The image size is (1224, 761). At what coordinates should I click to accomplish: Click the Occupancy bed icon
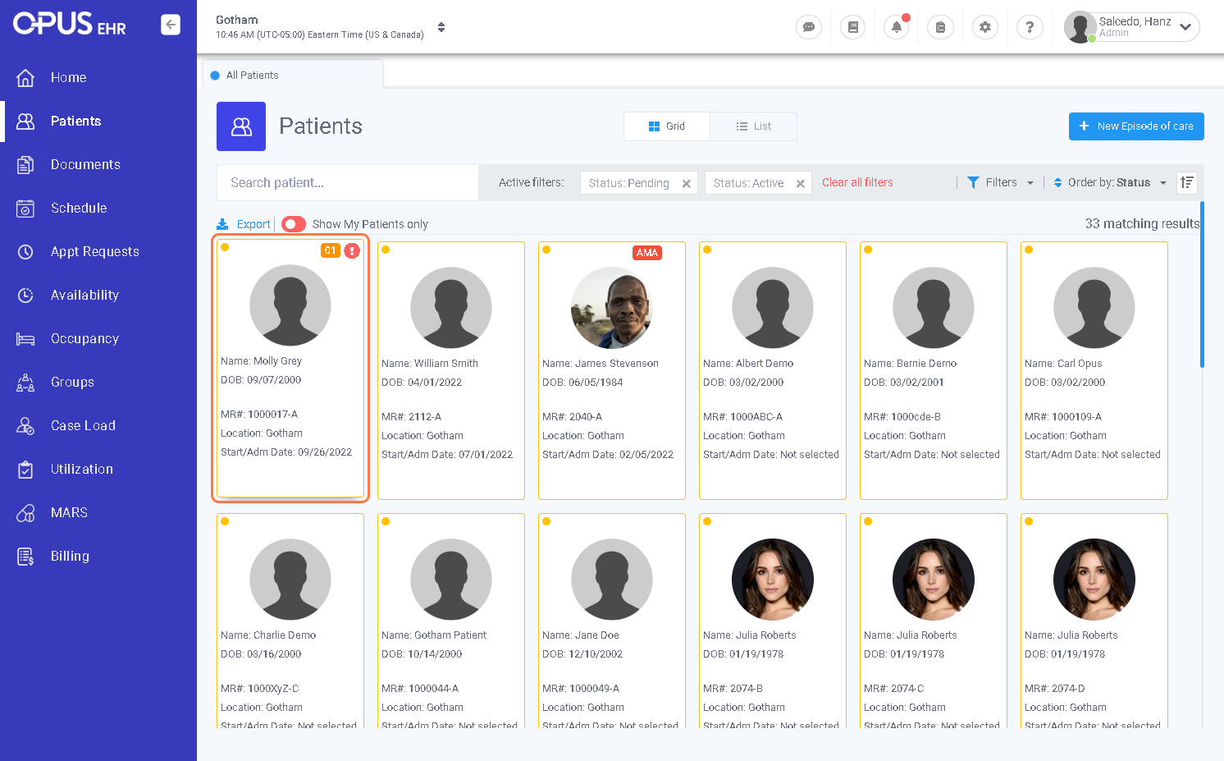[25, 338]
